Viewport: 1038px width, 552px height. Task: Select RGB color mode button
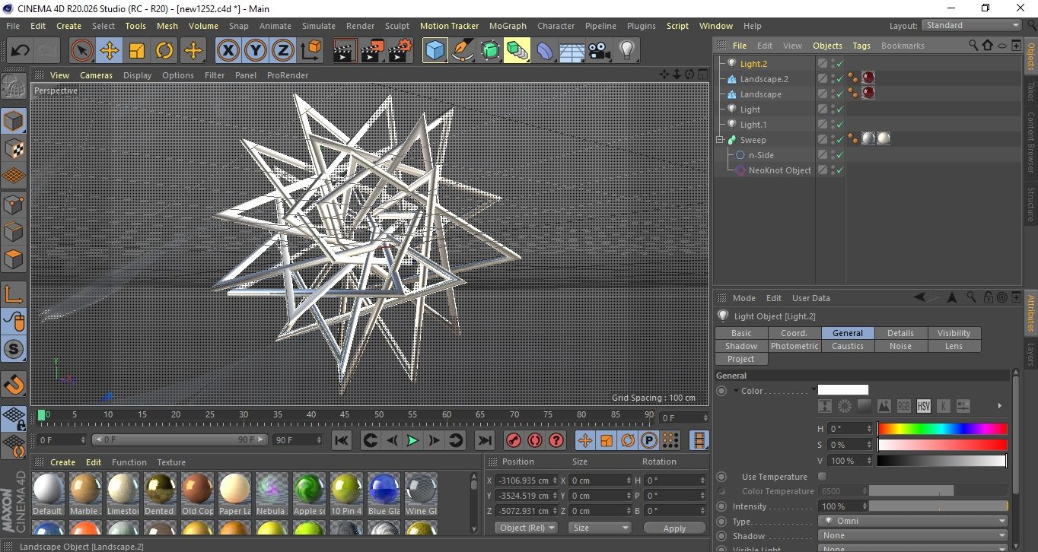click(904, 406)
